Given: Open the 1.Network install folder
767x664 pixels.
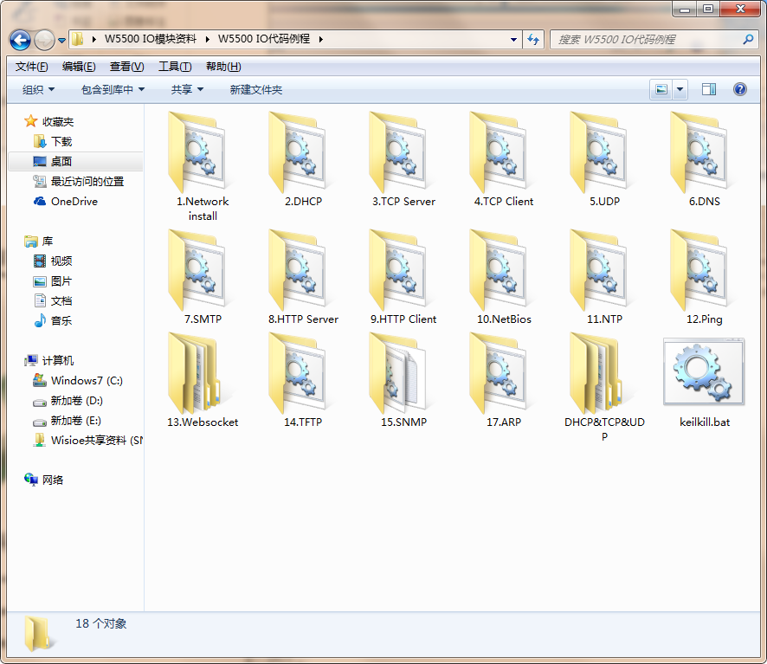Looking at the screenshot, I should coord(203,166).
